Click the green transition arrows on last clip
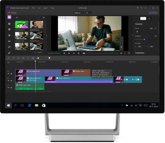 pos(130,80)
